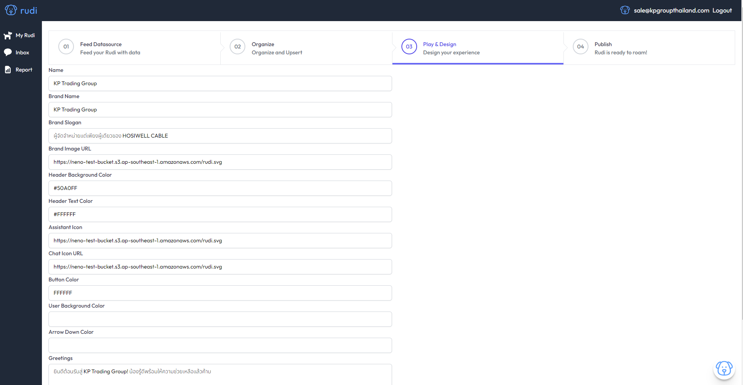Viewport: 743px width, 385px height.
Task: Click the rudi dog logo icon
Action: point(11,10)
